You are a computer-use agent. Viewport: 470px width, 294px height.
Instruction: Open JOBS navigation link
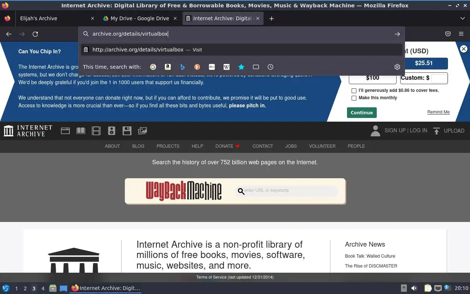point(291,146)
